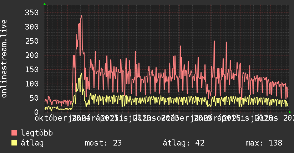The image size is (294, 153).
Task: Click the átlag: 42 statistic
Action: 183,143
